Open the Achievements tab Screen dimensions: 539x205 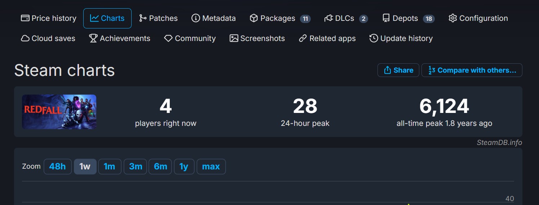point(120,38)
